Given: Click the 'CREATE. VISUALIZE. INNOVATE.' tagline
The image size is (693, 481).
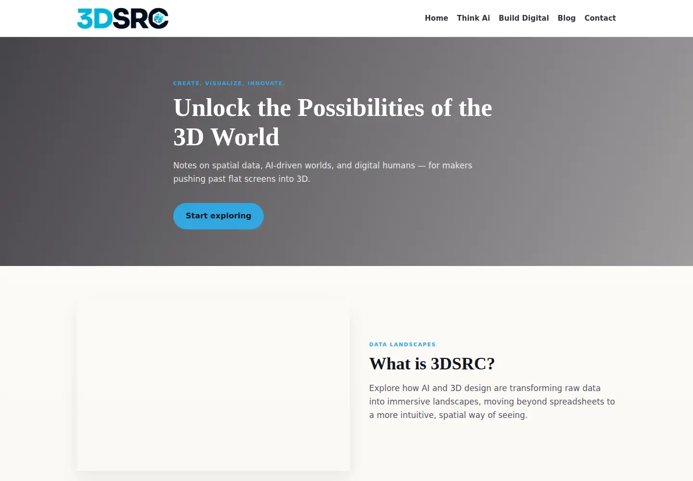Looking at the screenshot, I should coord(229,83).
